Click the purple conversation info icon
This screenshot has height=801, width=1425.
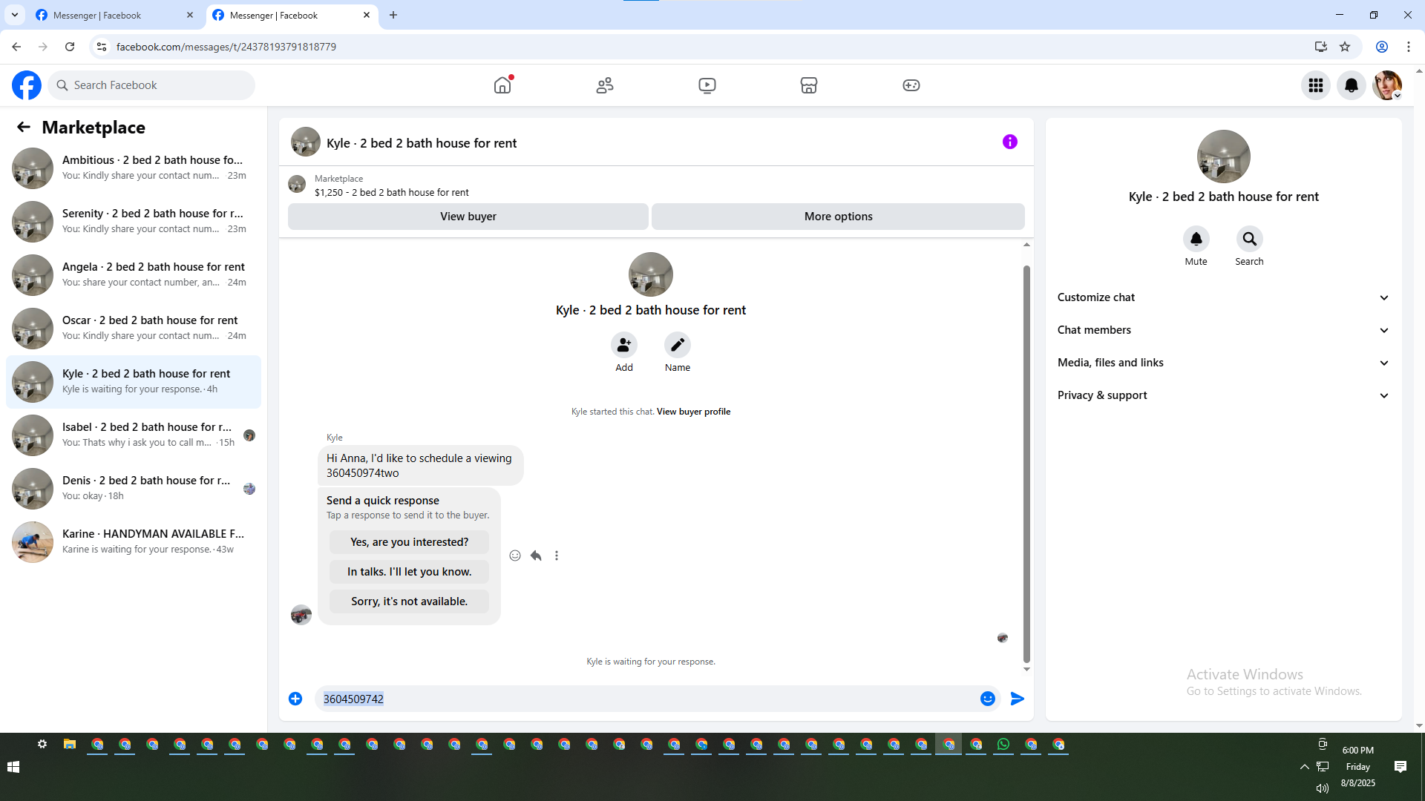point(1009,142)
